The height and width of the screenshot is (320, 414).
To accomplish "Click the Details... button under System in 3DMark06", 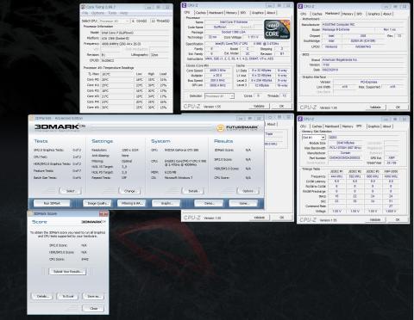I will (193, 191).
